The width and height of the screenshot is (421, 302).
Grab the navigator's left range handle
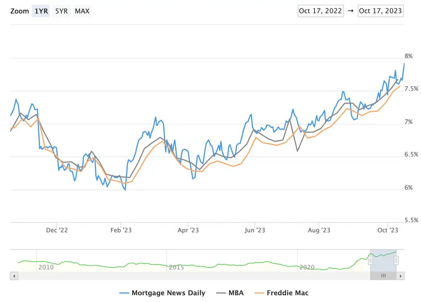pyautogui.click(x=370, y=261)
